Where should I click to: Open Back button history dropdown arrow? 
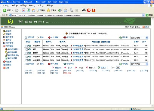coord(13,10)
